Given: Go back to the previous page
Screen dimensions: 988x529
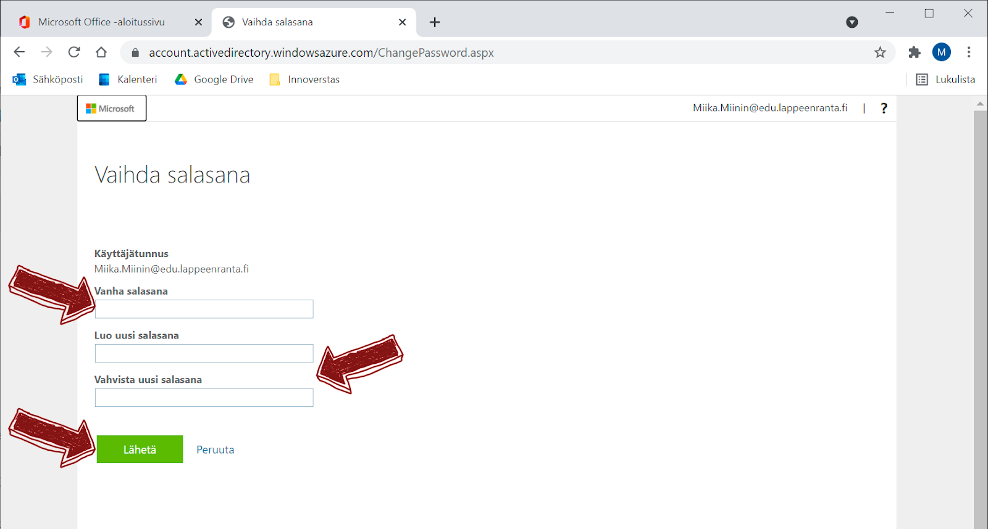Looking at the screenshot, I should 19,52.
